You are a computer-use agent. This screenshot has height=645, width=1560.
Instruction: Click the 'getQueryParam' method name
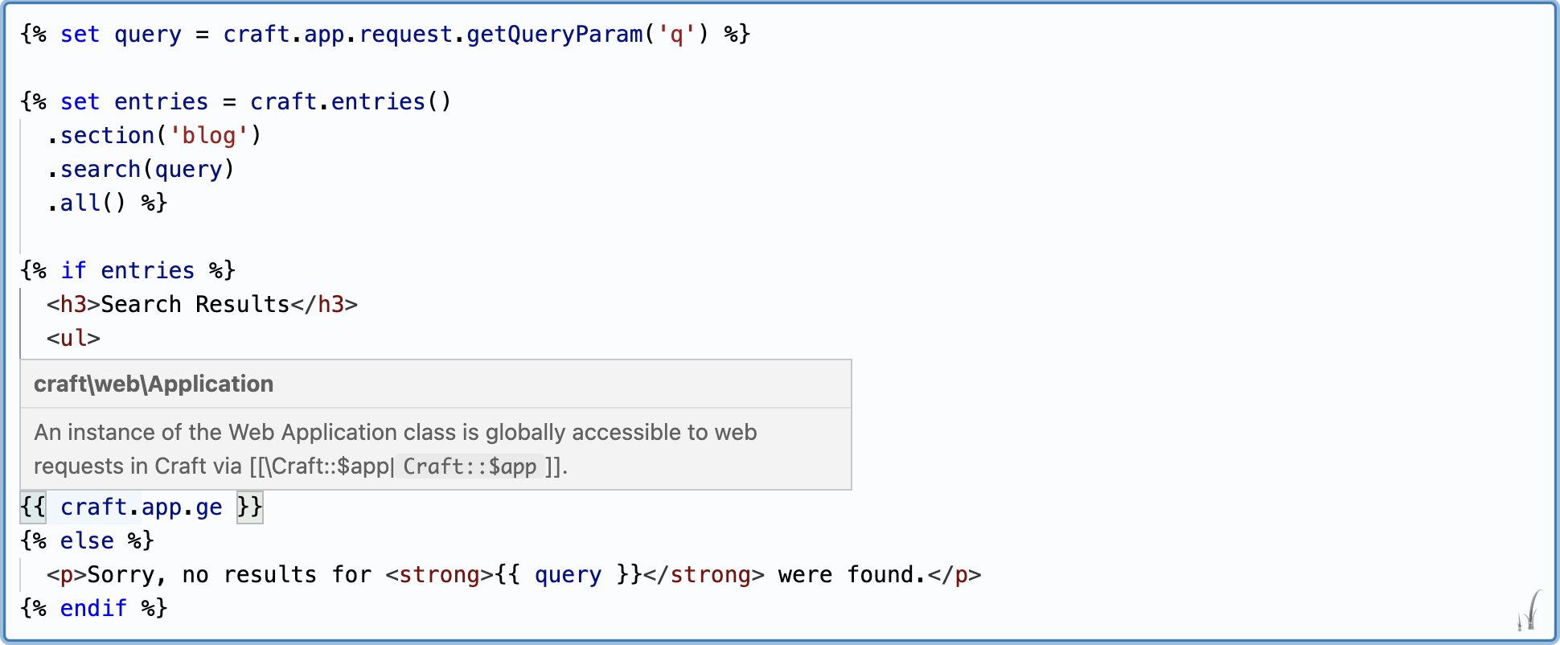pos(555,35)
